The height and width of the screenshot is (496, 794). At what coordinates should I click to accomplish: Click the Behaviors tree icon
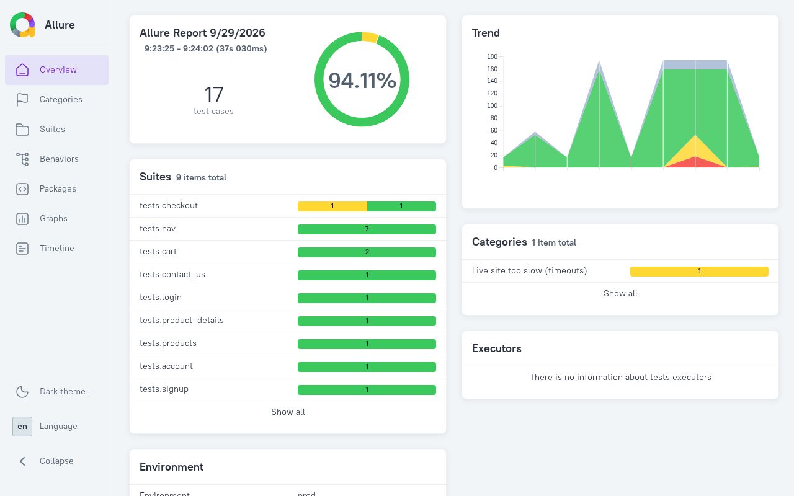[22, 159]
